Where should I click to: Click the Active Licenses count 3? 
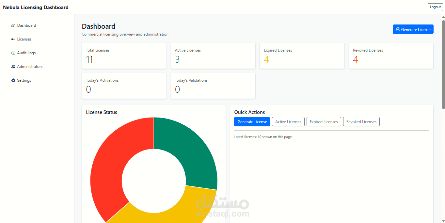point(177,59)
